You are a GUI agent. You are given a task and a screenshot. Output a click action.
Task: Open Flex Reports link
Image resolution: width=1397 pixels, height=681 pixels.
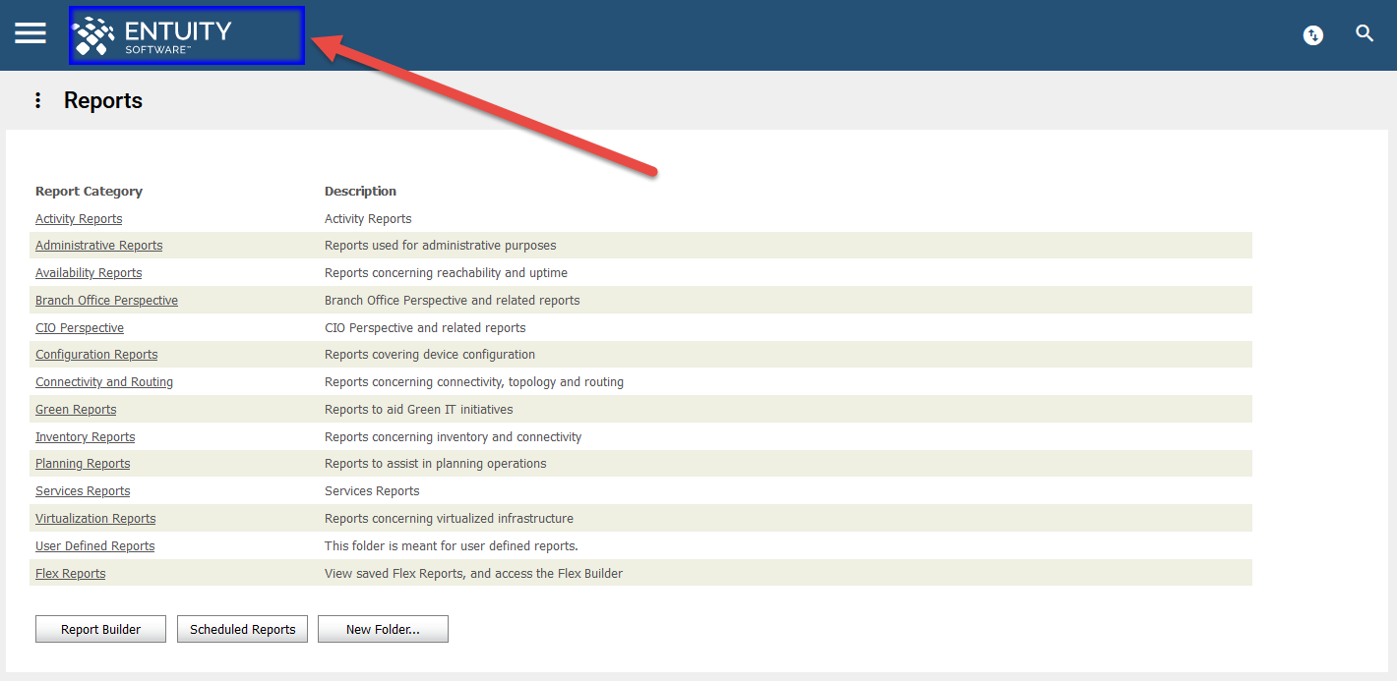71,574
